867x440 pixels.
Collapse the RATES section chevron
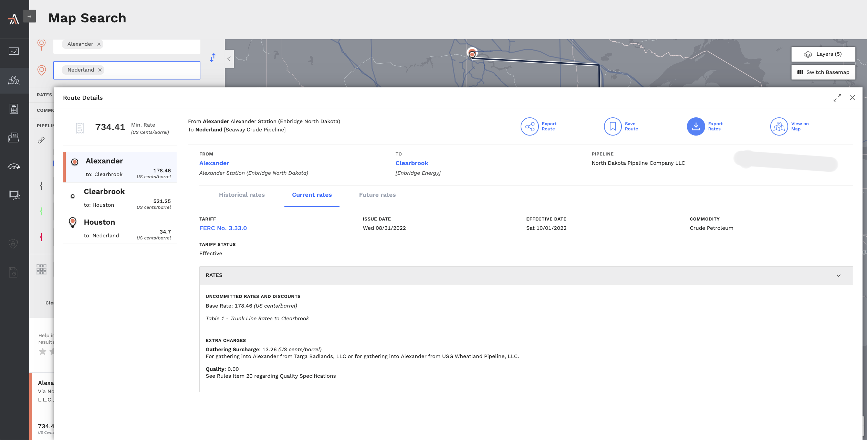tap(838, 276)
